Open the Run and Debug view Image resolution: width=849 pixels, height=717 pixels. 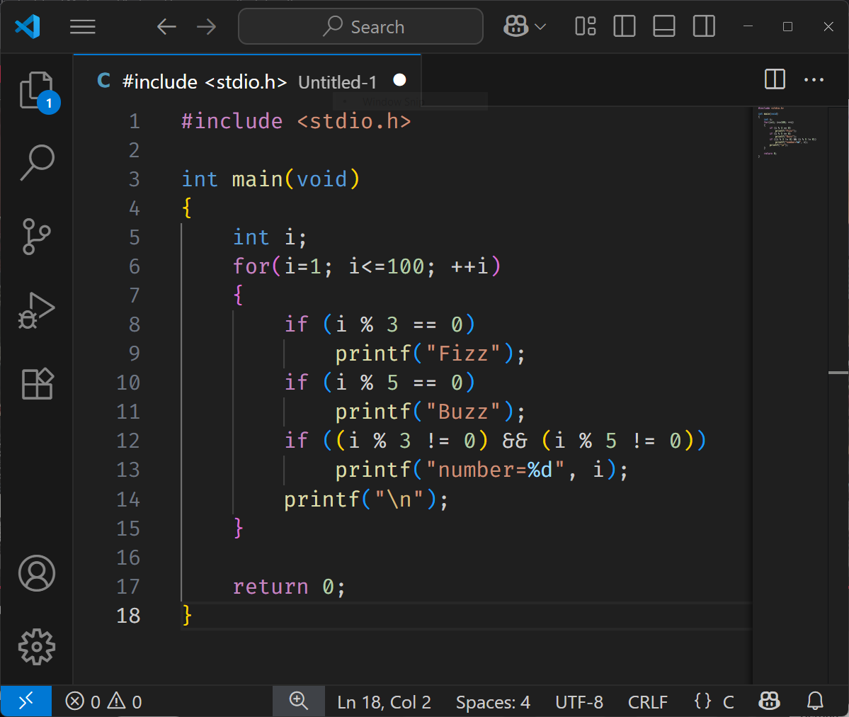click(x=37, y=310)
